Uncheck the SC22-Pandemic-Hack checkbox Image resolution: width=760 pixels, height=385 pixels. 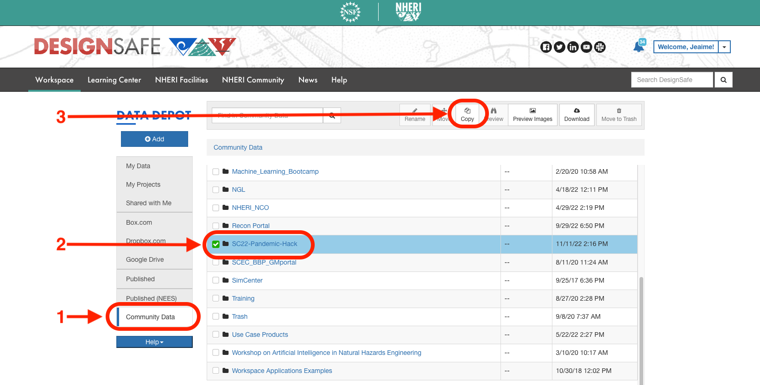(216, 244)
